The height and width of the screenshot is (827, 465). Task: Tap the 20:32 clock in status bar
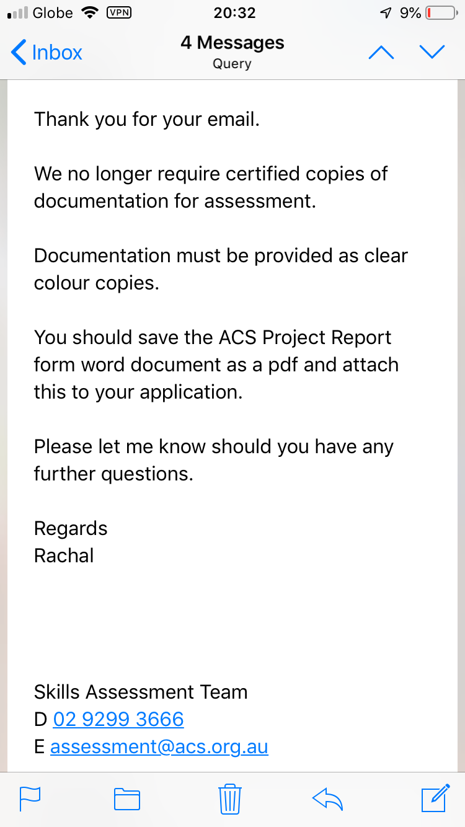(234, 13)
